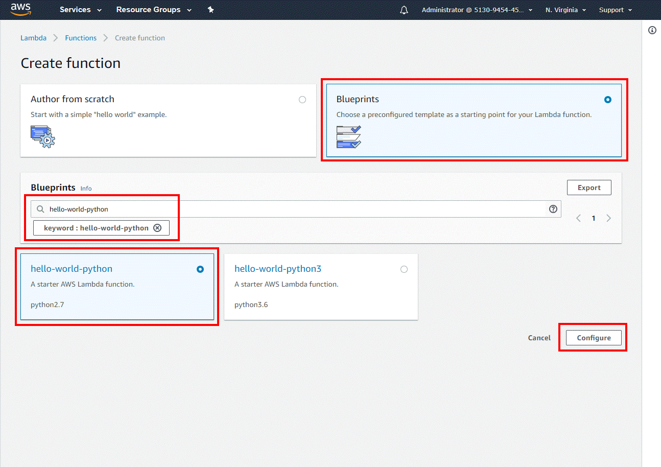Select the Author from scratch radio button
The width and height of the screenshot is (661, 467).
[x=302, y=100]
